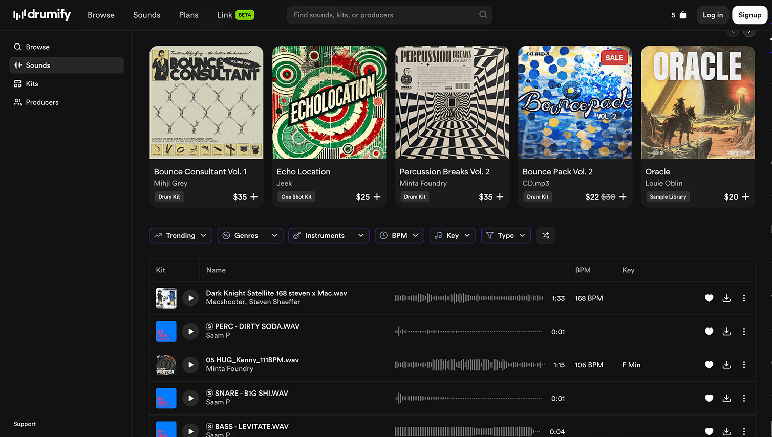Open the shopping cart icon
The image size is (772, 437).
point(682,15)
